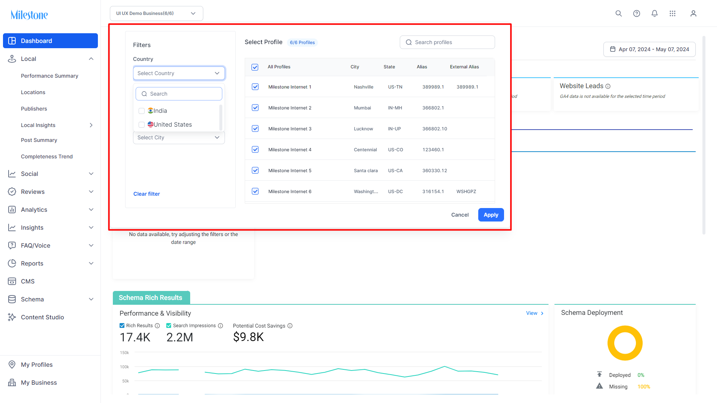Focus the Search profiles field
The height and width of the screenshot is (403, 717).
pos(447,42)
